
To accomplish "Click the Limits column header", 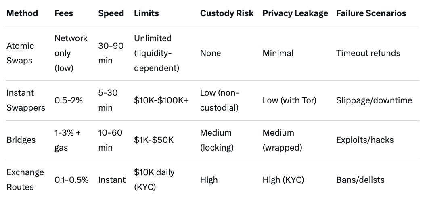I will [x=147, y=13].
